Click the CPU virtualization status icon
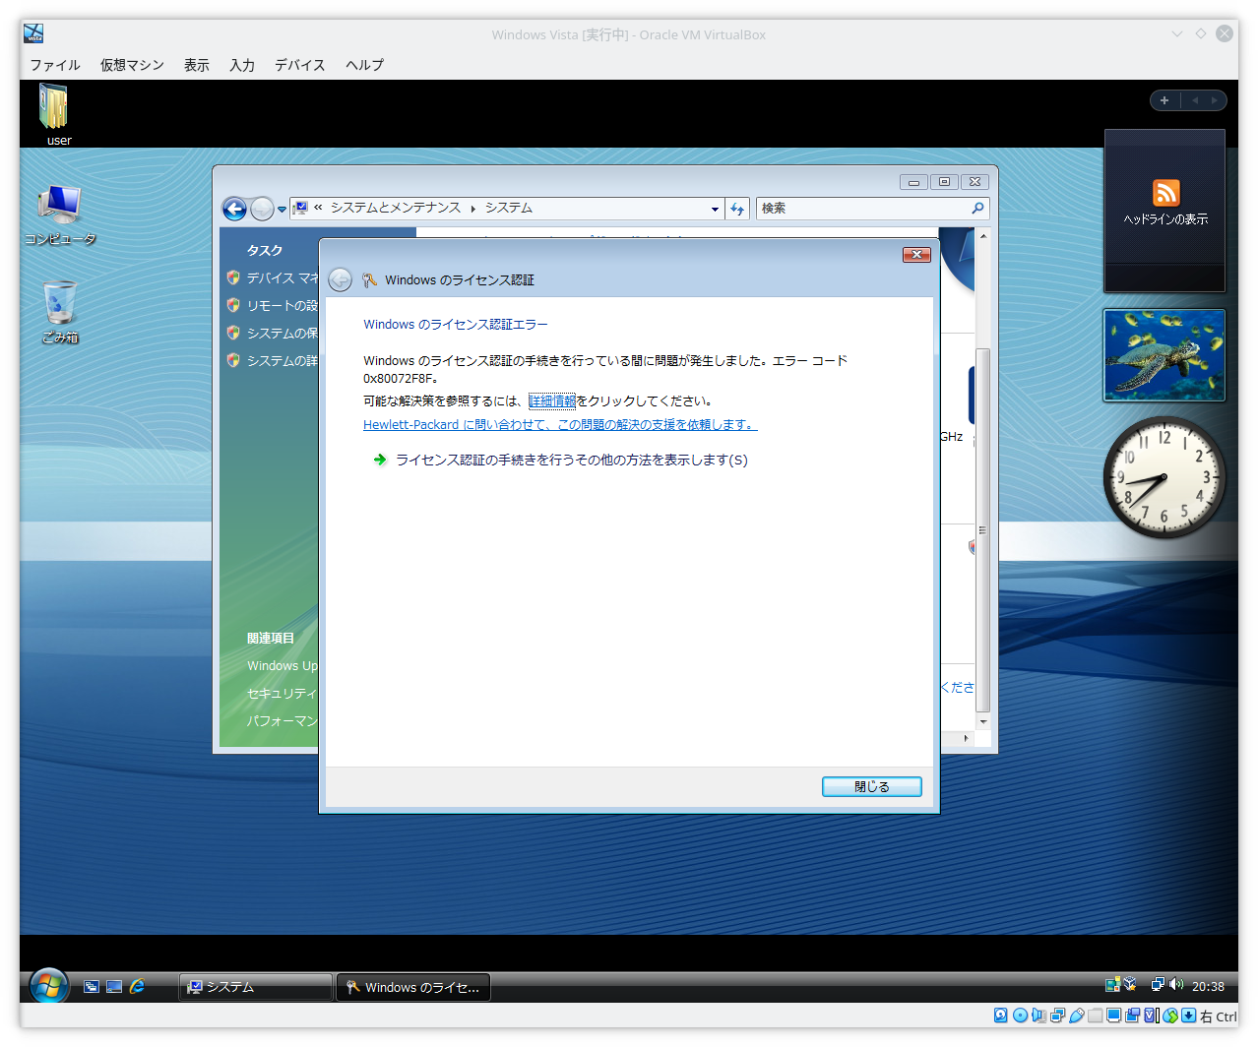This screenshot has height=1047, width=1258. click(x=1151, y=1016)
